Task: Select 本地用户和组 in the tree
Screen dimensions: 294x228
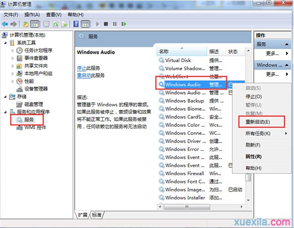Action: [38, 74]
